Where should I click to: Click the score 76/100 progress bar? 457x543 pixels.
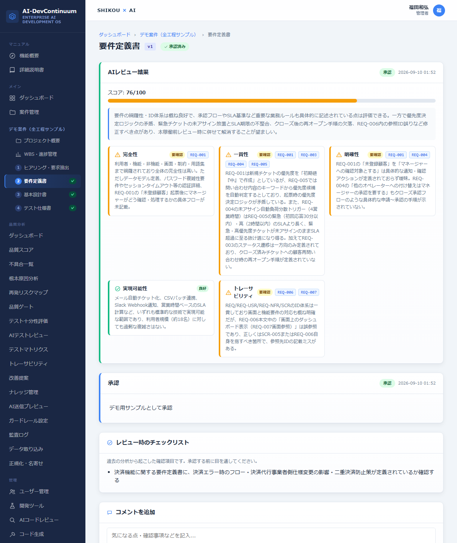pyautogui.click(x=272, y=101)
